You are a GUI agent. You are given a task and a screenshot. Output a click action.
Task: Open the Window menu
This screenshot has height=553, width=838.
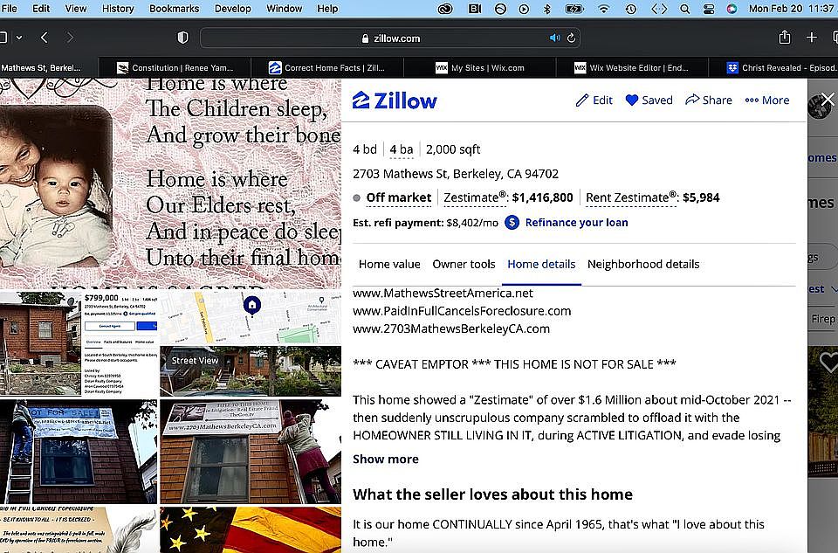[284, 9]
